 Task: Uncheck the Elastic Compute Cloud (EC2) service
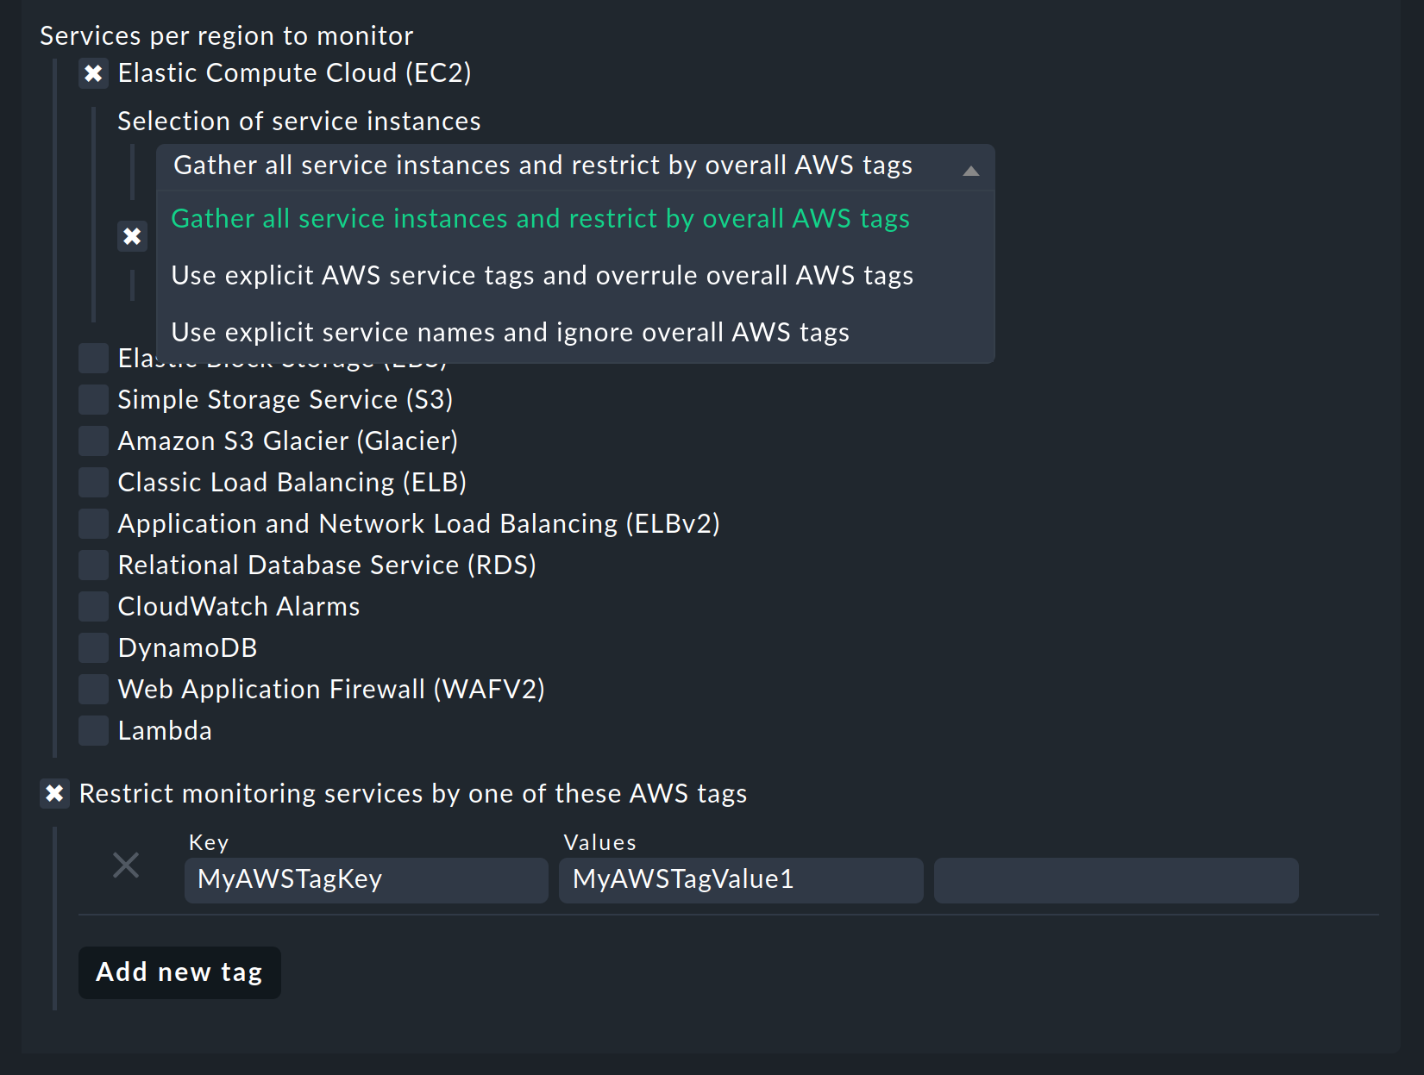point(92,72)
